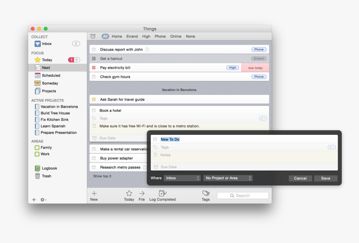Click the Projects icon in sidebar
The width and height of the screenshot is (359, 243).
tap(38, 91)
